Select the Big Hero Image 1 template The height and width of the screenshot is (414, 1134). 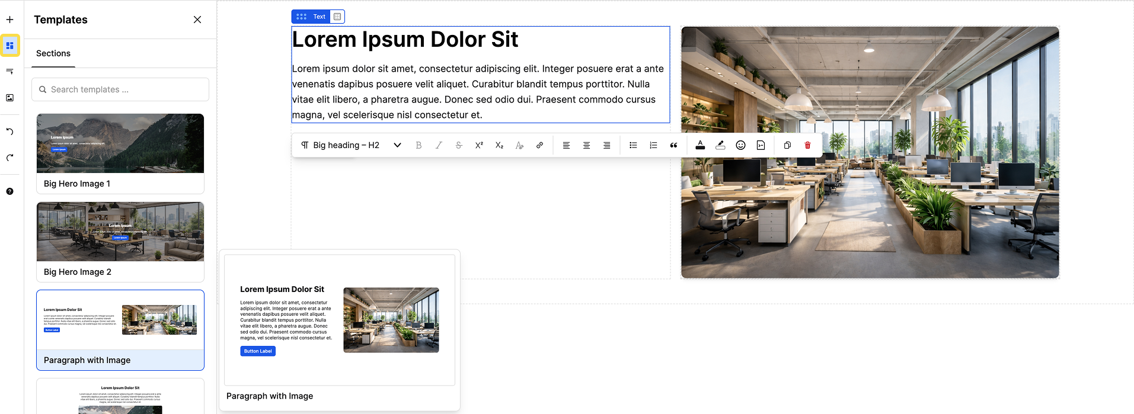120,154
